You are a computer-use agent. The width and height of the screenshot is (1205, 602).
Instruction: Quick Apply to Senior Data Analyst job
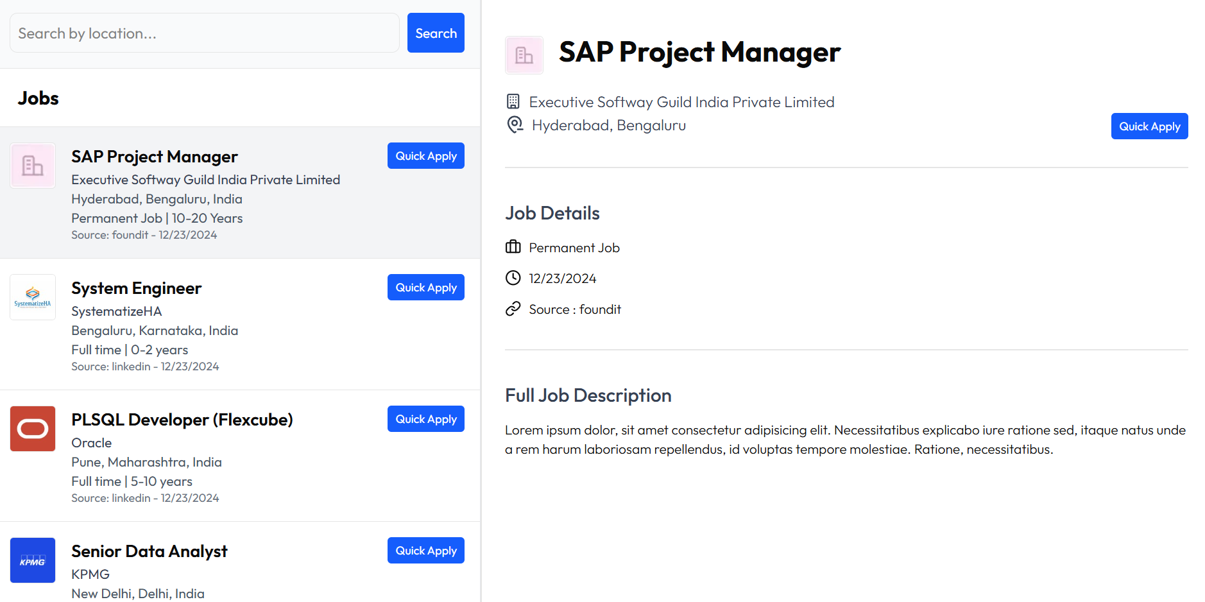pos(426,551)
